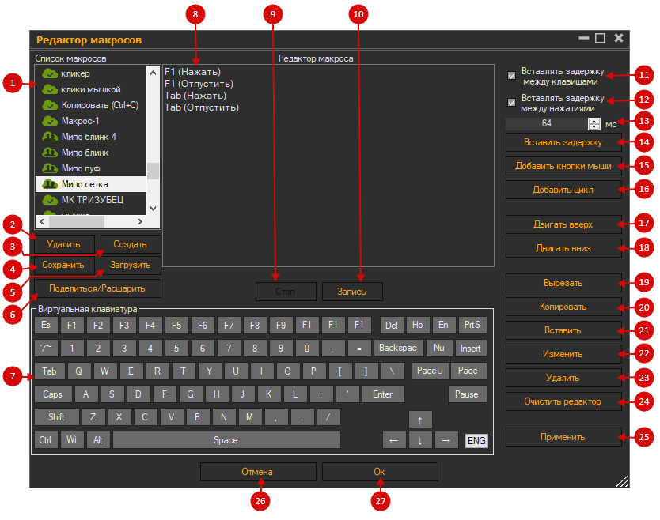Click the 64 ms delay input field
Image resolution: width=660 pixels, height=520 pixels.
click(x=547, y=123)
